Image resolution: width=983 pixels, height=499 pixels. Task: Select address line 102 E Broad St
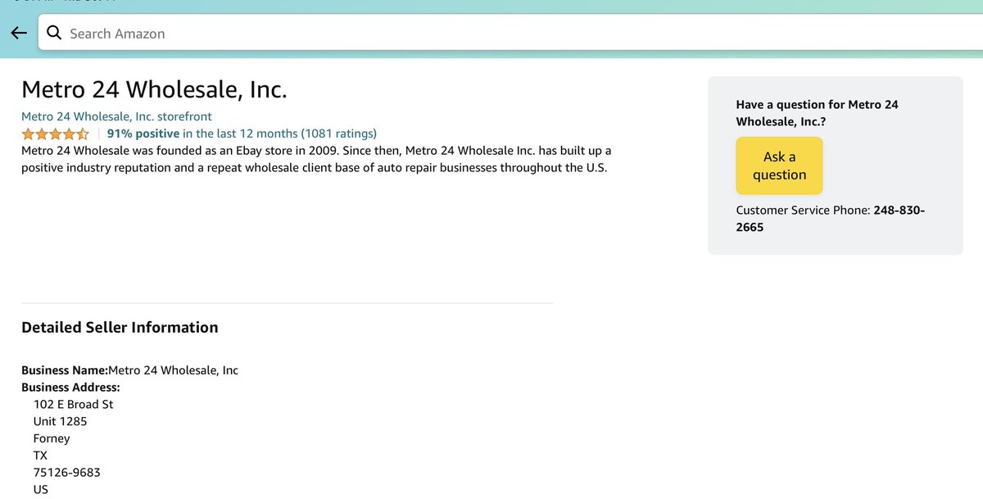point(73,405)
